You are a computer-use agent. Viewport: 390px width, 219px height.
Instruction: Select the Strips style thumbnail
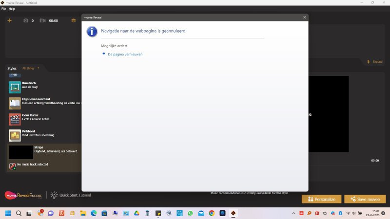[20, 152]
